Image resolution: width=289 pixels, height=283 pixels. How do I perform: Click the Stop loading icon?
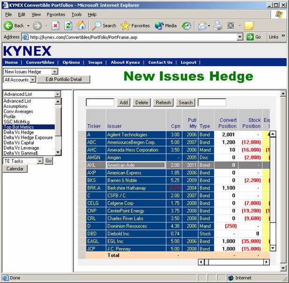(x=55, y=26)
